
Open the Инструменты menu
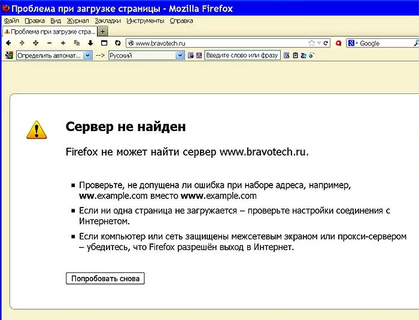(145, 20)
